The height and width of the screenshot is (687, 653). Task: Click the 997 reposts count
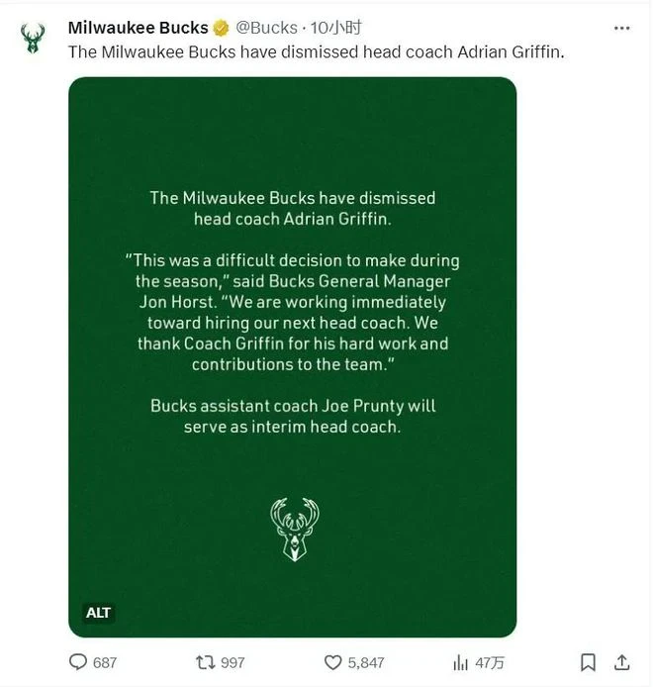tap(233, 662)
